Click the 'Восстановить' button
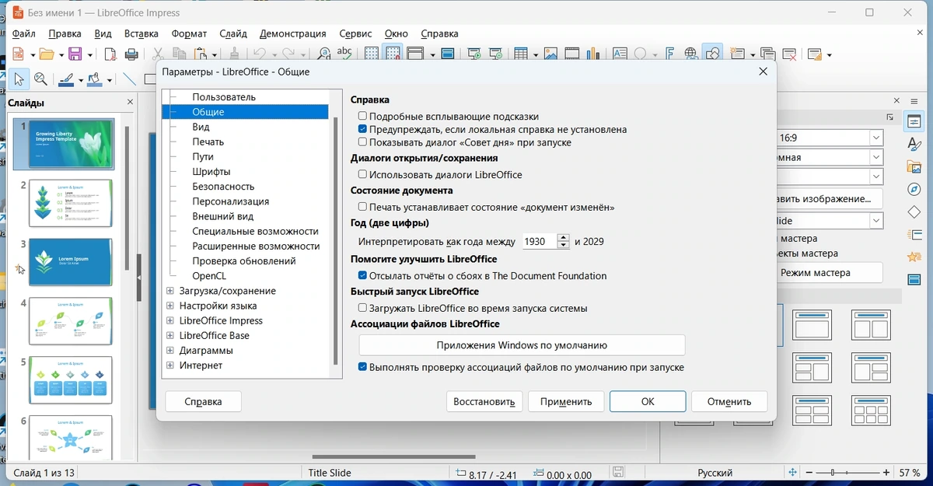Viewport: 933px width, 486px height. (484, 401)
